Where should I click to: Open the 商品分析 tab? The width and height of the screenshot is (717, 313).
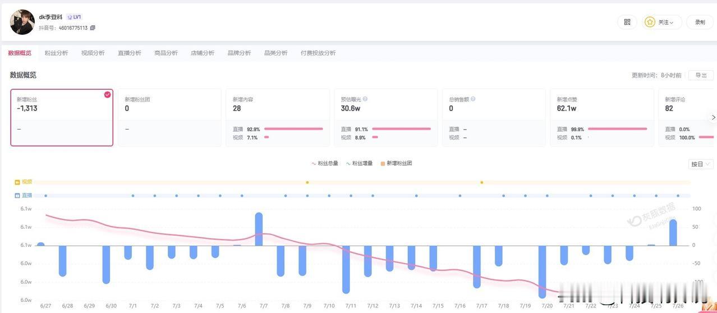coord(166,53)
